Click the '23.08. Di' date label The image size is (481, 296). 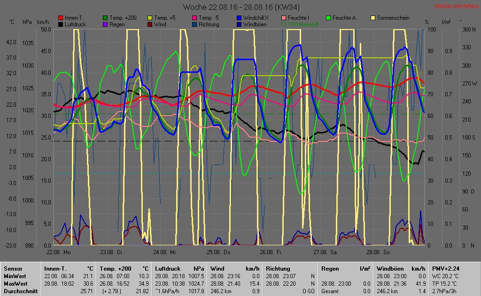tap(111, 252)
